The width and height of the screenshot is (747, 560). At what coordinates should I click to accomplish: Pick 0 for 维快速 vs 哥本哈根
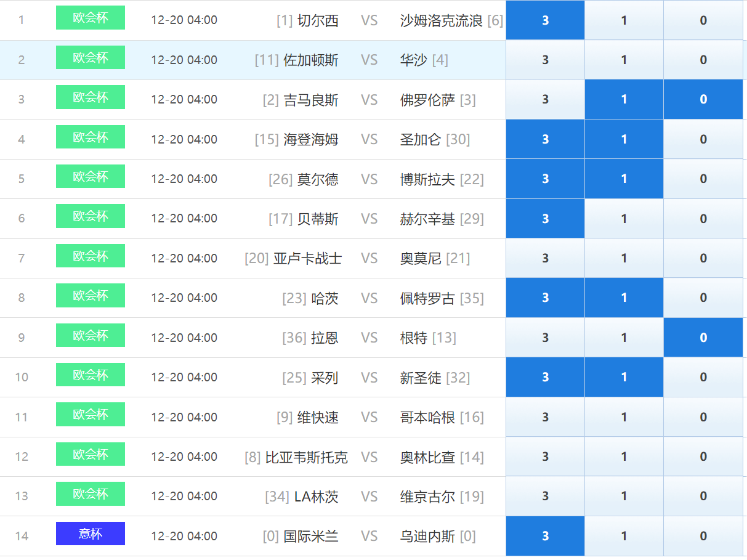pyautogui.click(x=703, y=417)
